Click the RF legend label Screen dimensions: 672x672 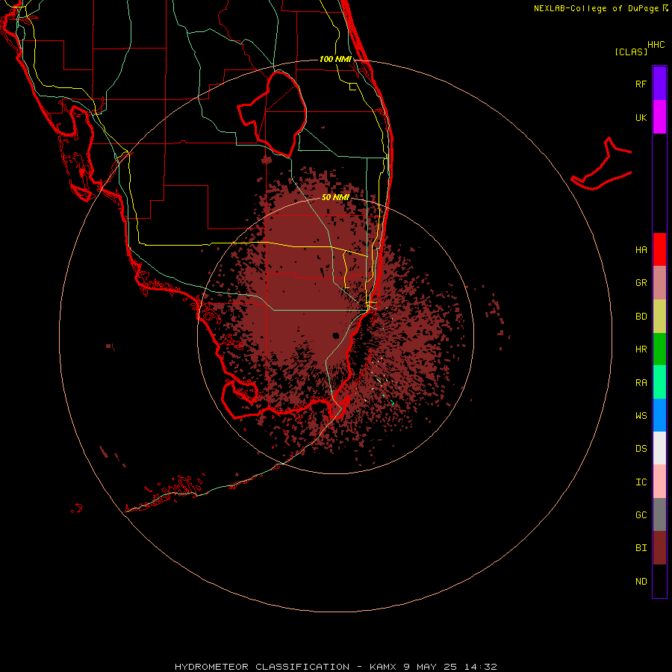641,84
